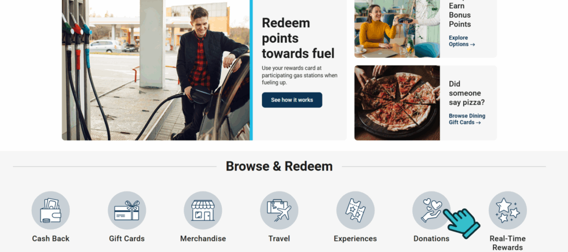Click the Gift Cards text label

pyautogui.click(x=127, y=239)
